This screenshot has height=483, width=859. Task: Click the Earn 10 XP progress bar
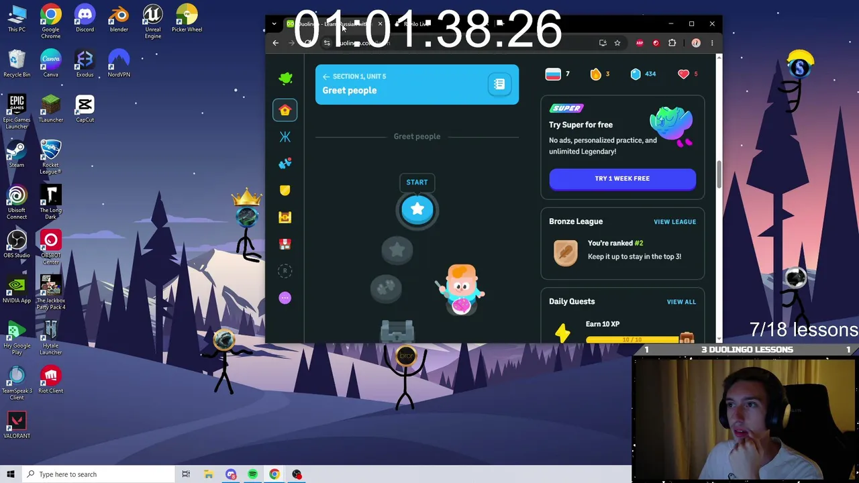pyautogui.click(x=632, y=339)
